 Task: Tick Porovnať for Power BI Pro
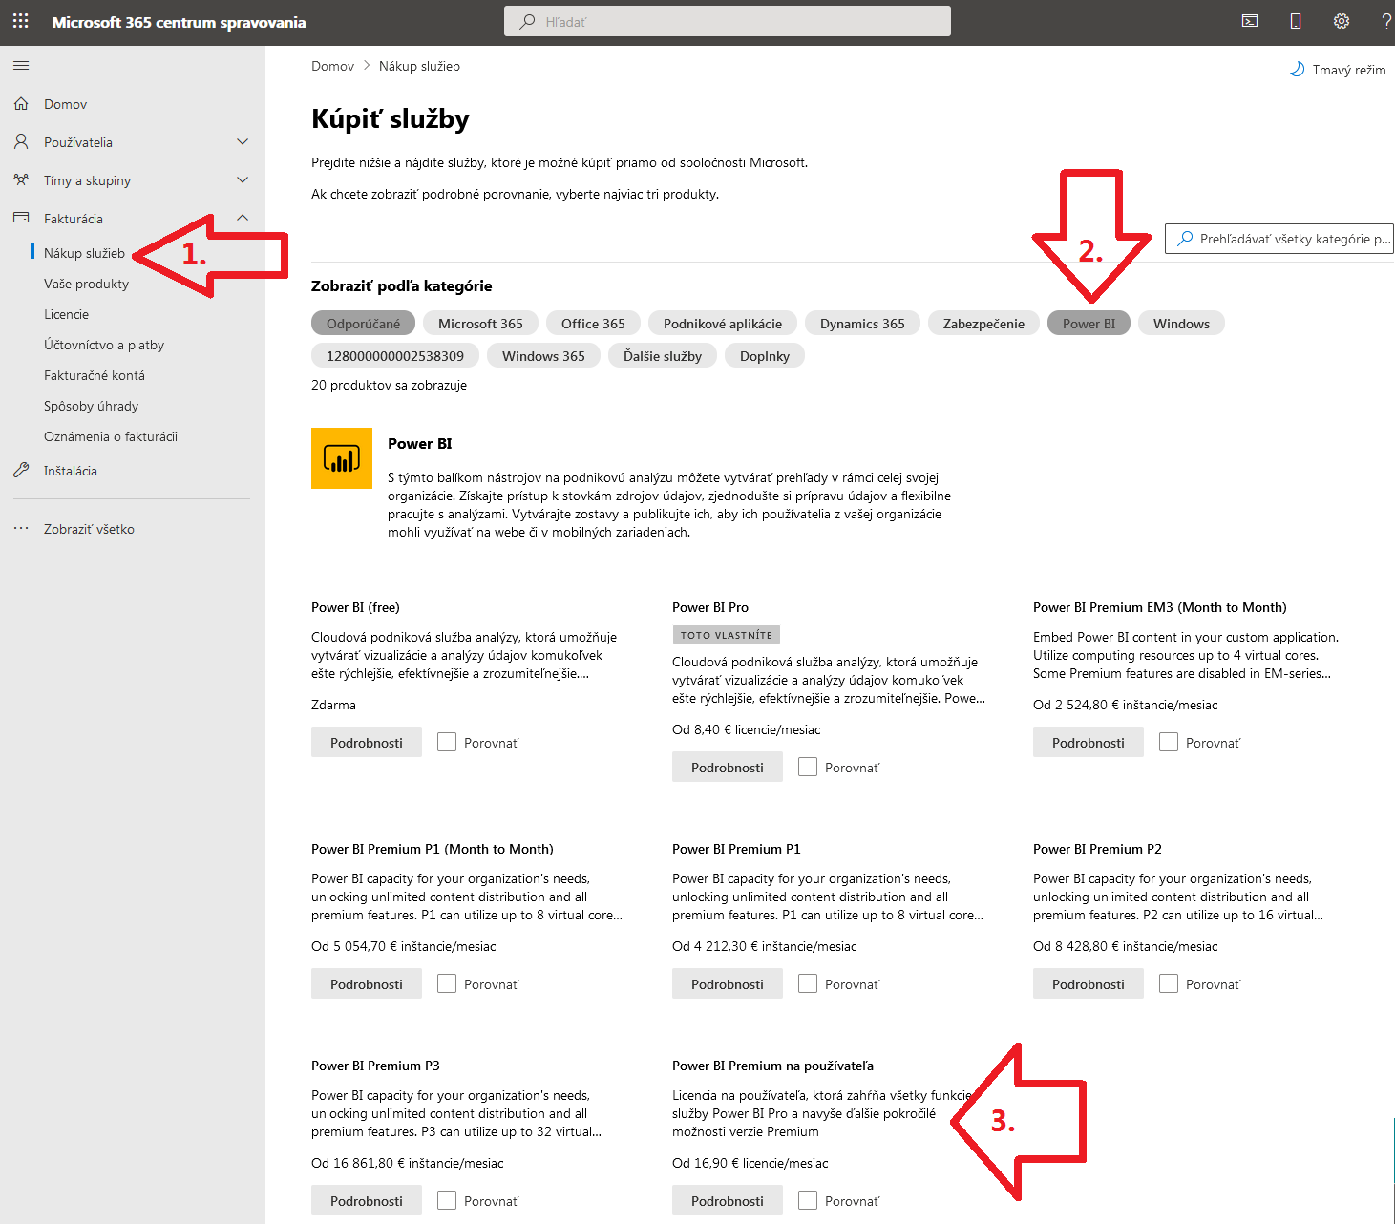point(808,767)
